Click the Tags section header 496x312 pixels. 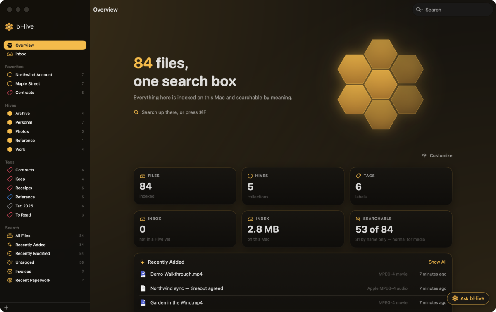(x=10, y=162)
